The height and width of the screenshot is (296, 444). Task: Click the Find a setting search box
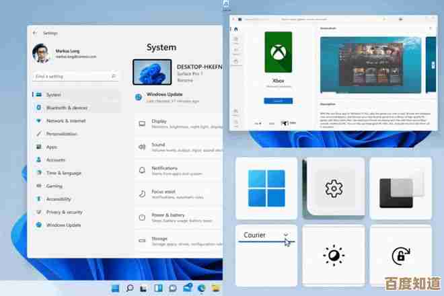coord(74,76)
